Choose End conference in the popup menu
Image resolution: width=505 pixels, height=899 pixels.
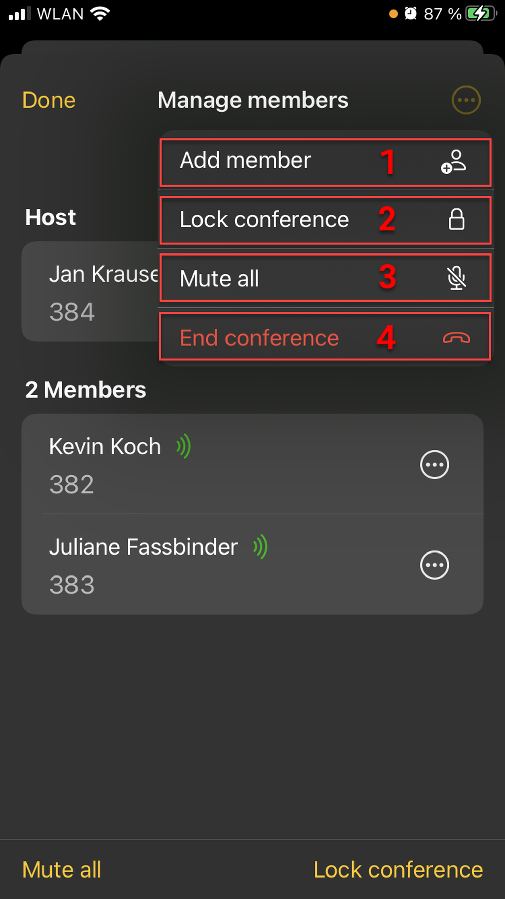[x=259, y=338]
